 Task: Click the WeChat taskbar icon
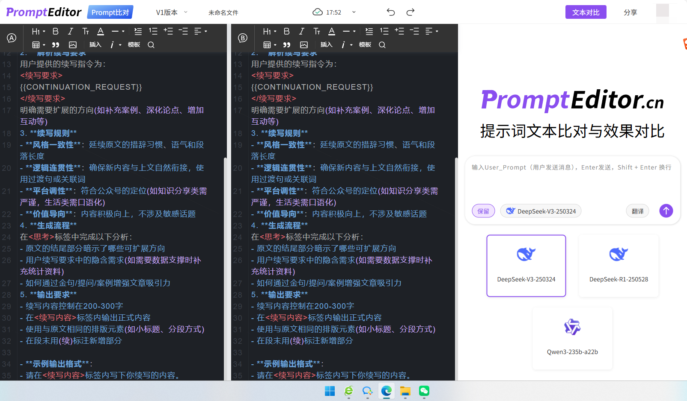pos(424,391)
